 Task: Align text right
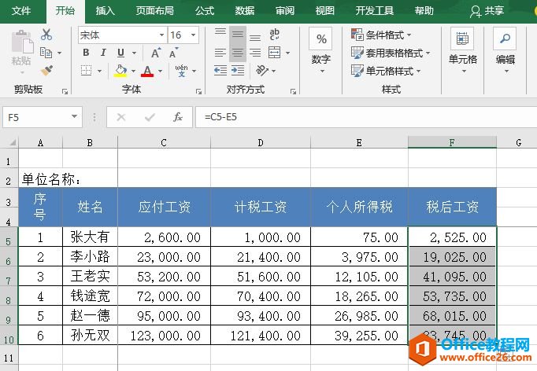[x=255, y=53]
